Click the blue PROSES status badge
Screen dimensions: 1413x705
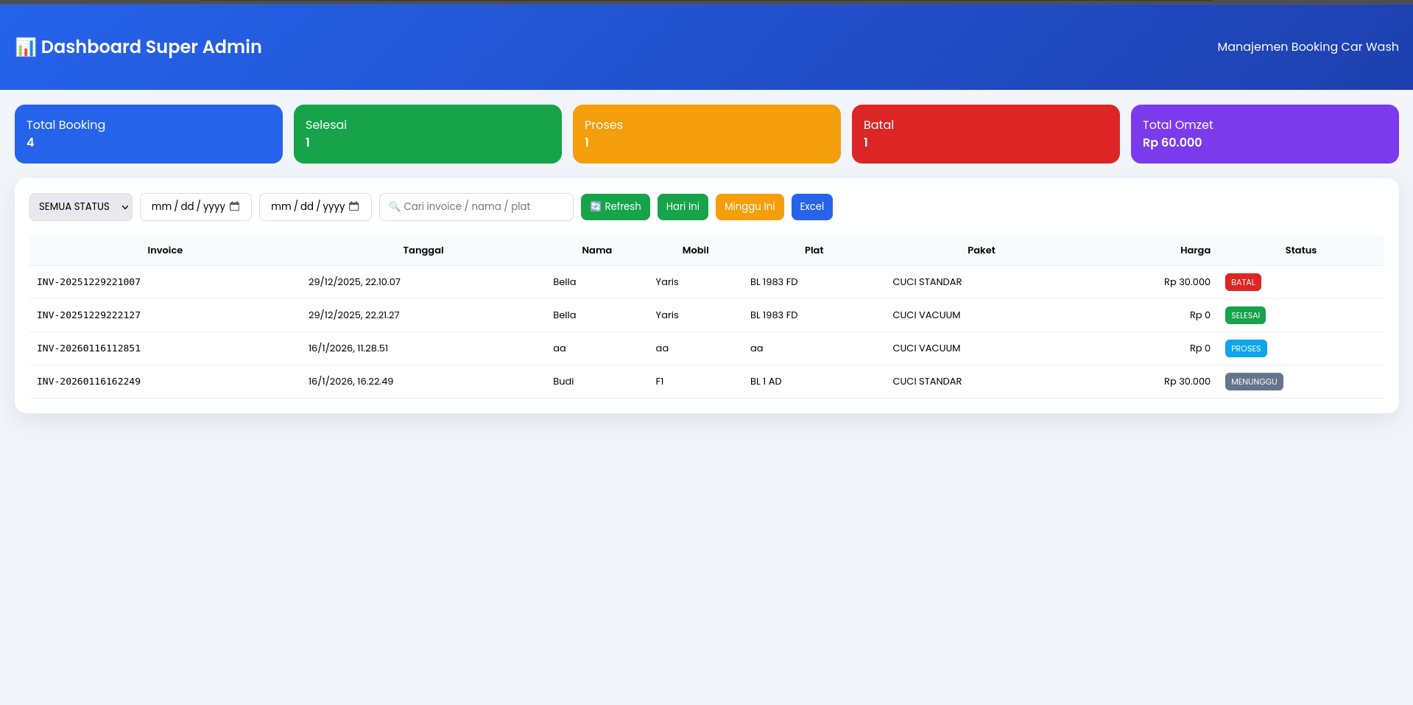pos(1246,348)
